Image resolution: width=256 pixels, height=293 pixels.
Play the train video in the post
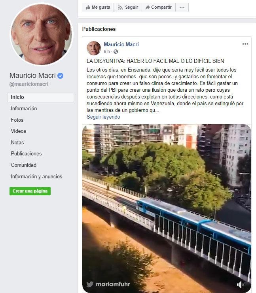[x=167, y=208]
